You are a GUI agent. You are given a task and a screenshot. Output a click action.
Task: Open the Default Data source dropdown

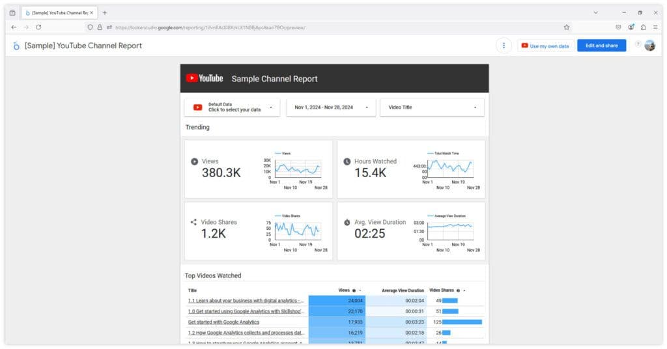coord(233,107)
